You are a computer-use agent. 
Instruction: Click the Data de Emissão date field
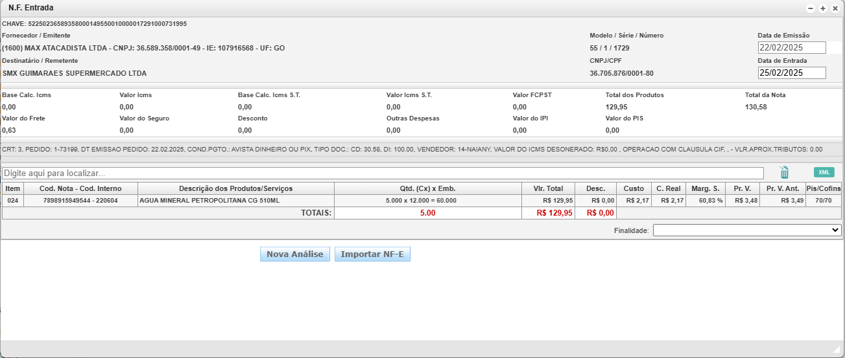(791, 47)
